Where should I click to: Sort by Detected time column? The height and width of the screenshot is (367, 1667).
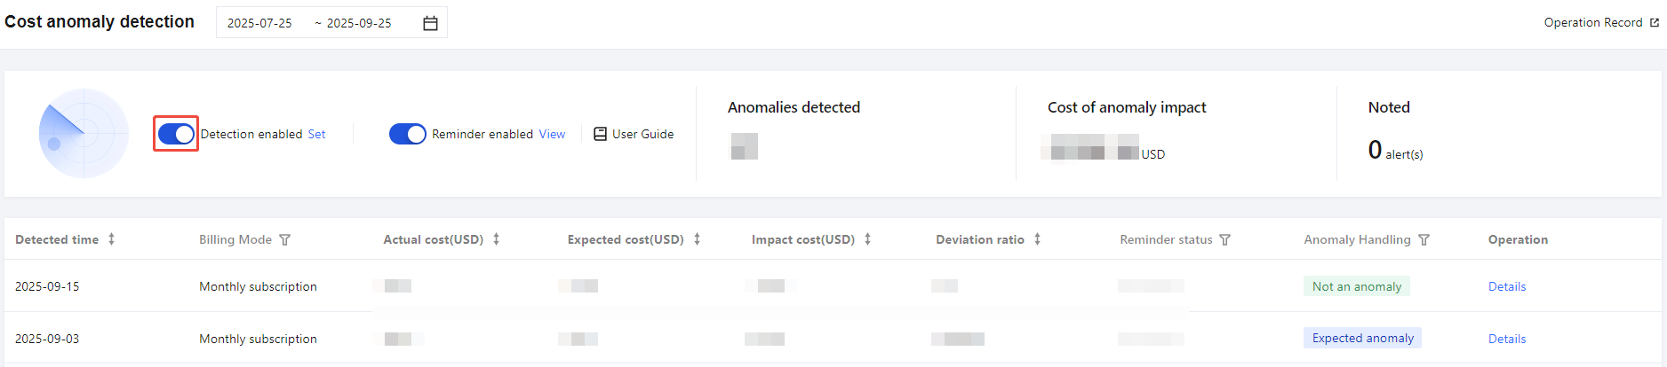(x=111, y=239)
